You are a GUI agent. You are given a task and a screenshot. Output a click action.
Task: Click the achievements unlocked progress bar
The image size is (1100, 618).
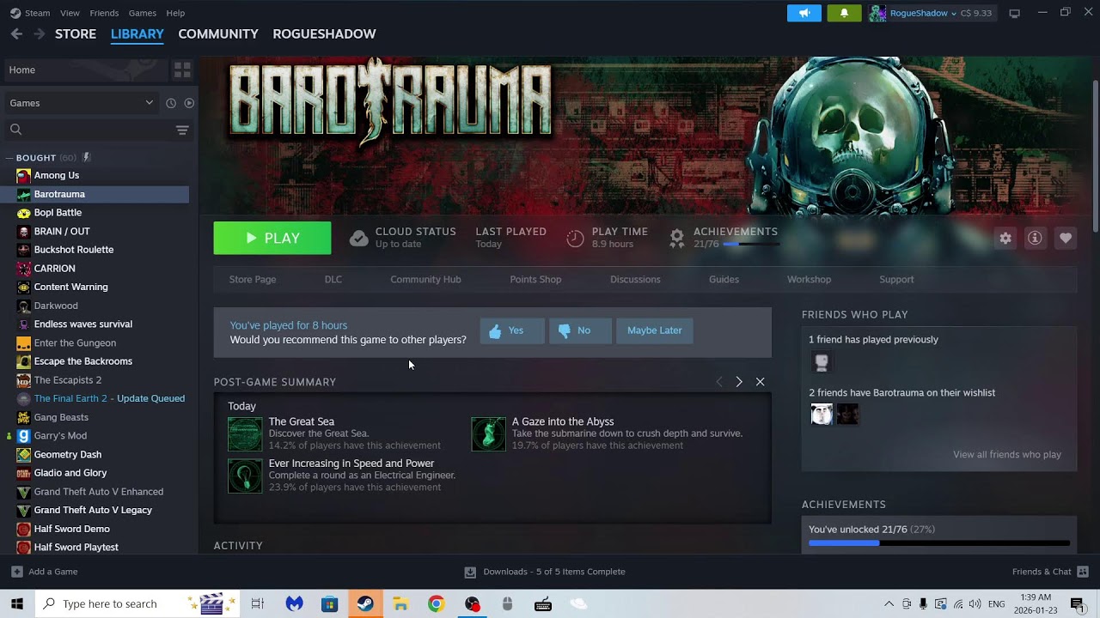[939, 543]
